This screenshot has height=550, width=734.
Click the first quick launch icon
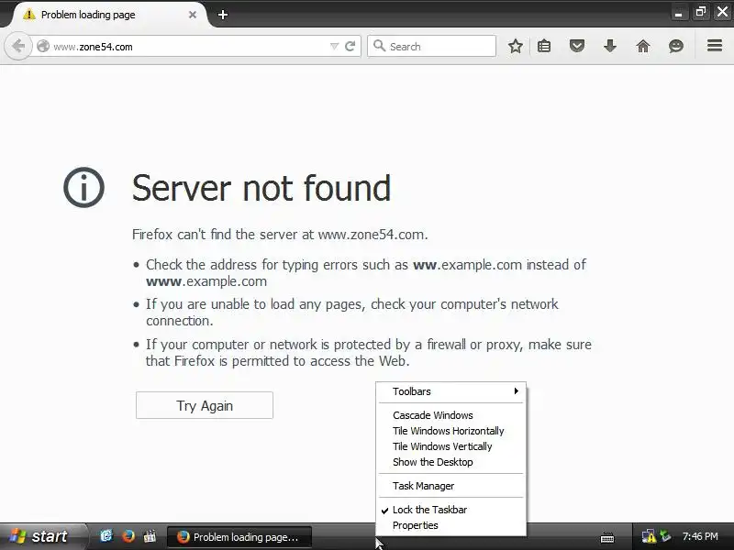(x=106, y=536)
